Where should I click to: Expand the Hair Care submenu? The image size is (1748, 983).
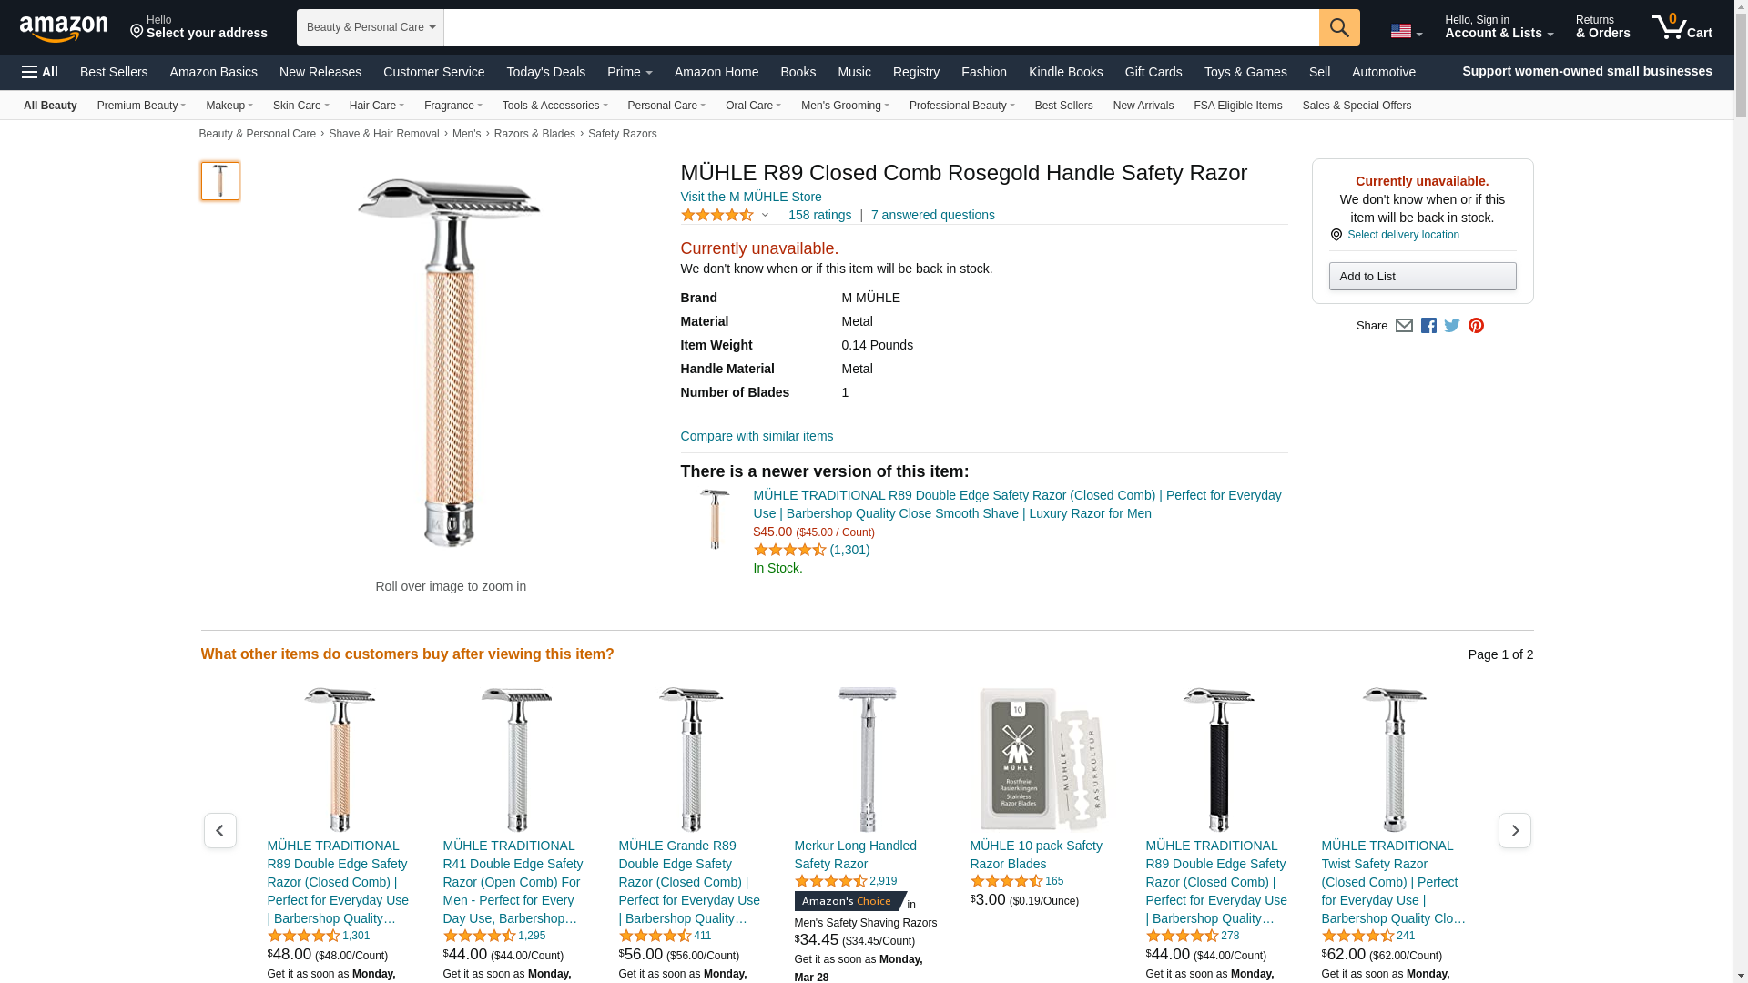(x=376, y=106)
